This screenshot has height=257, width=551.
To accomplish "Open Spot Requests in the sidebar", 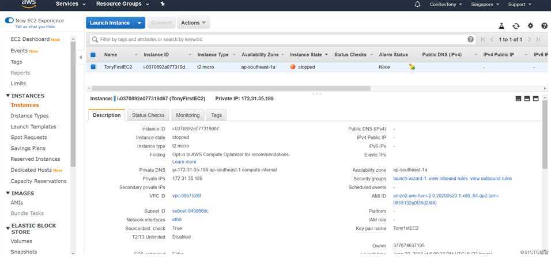I will click(29, 138).
